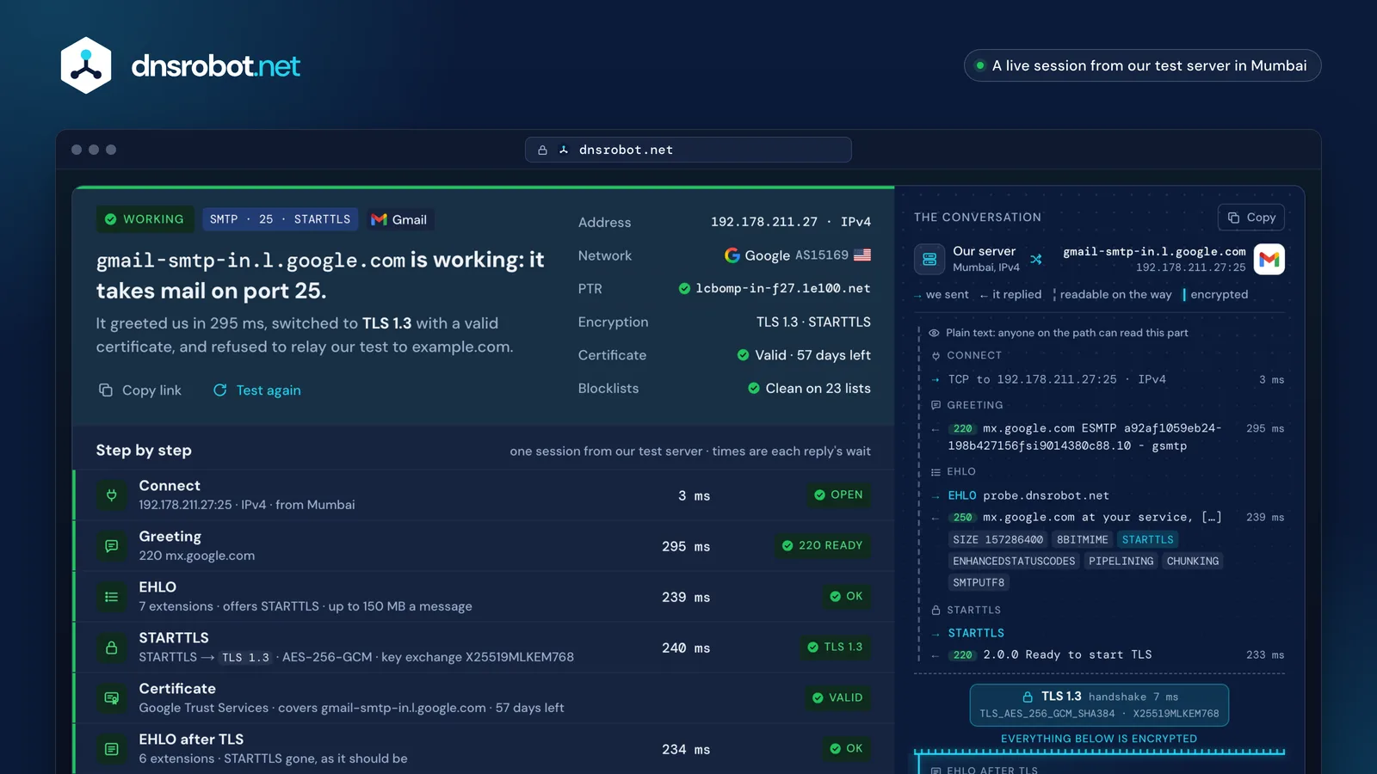The width and height of the screenshot is (1377, 774).
Task: Click the lock icon in TLS 1.3 handshake box
Action: [1028, 697]
